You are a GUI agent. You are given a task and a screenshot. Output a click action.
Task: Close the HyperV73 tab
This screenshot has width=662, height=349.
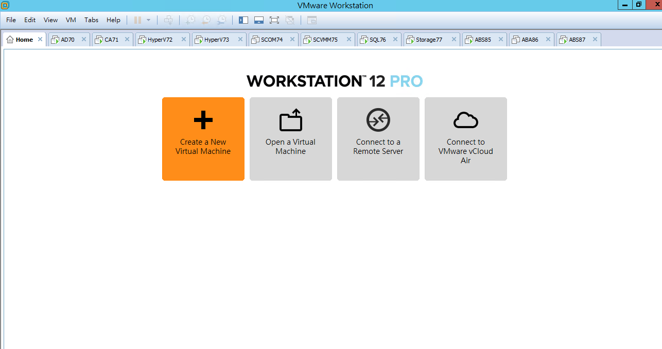point(240,39)
